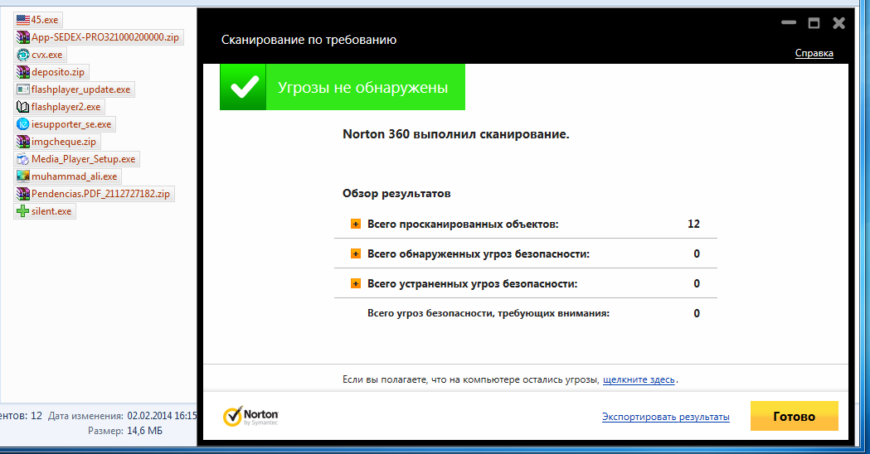This screenshot has width=870, height=454.
Task: Select file name muhammad_ali.exe
Action: 75,176
